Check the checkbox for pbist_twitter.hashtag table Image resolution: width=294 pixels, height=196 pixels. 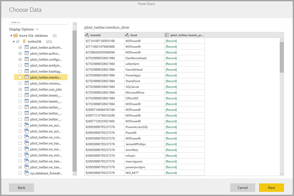[x=20, y=71]
